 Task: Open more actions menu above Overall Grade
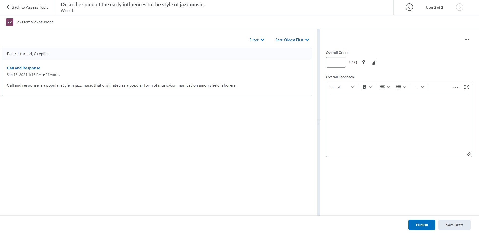467,39
